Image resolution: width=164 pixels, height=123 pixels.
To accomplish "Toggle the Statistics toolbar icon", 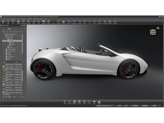I will pyautogui.click(x=63, y=21).
